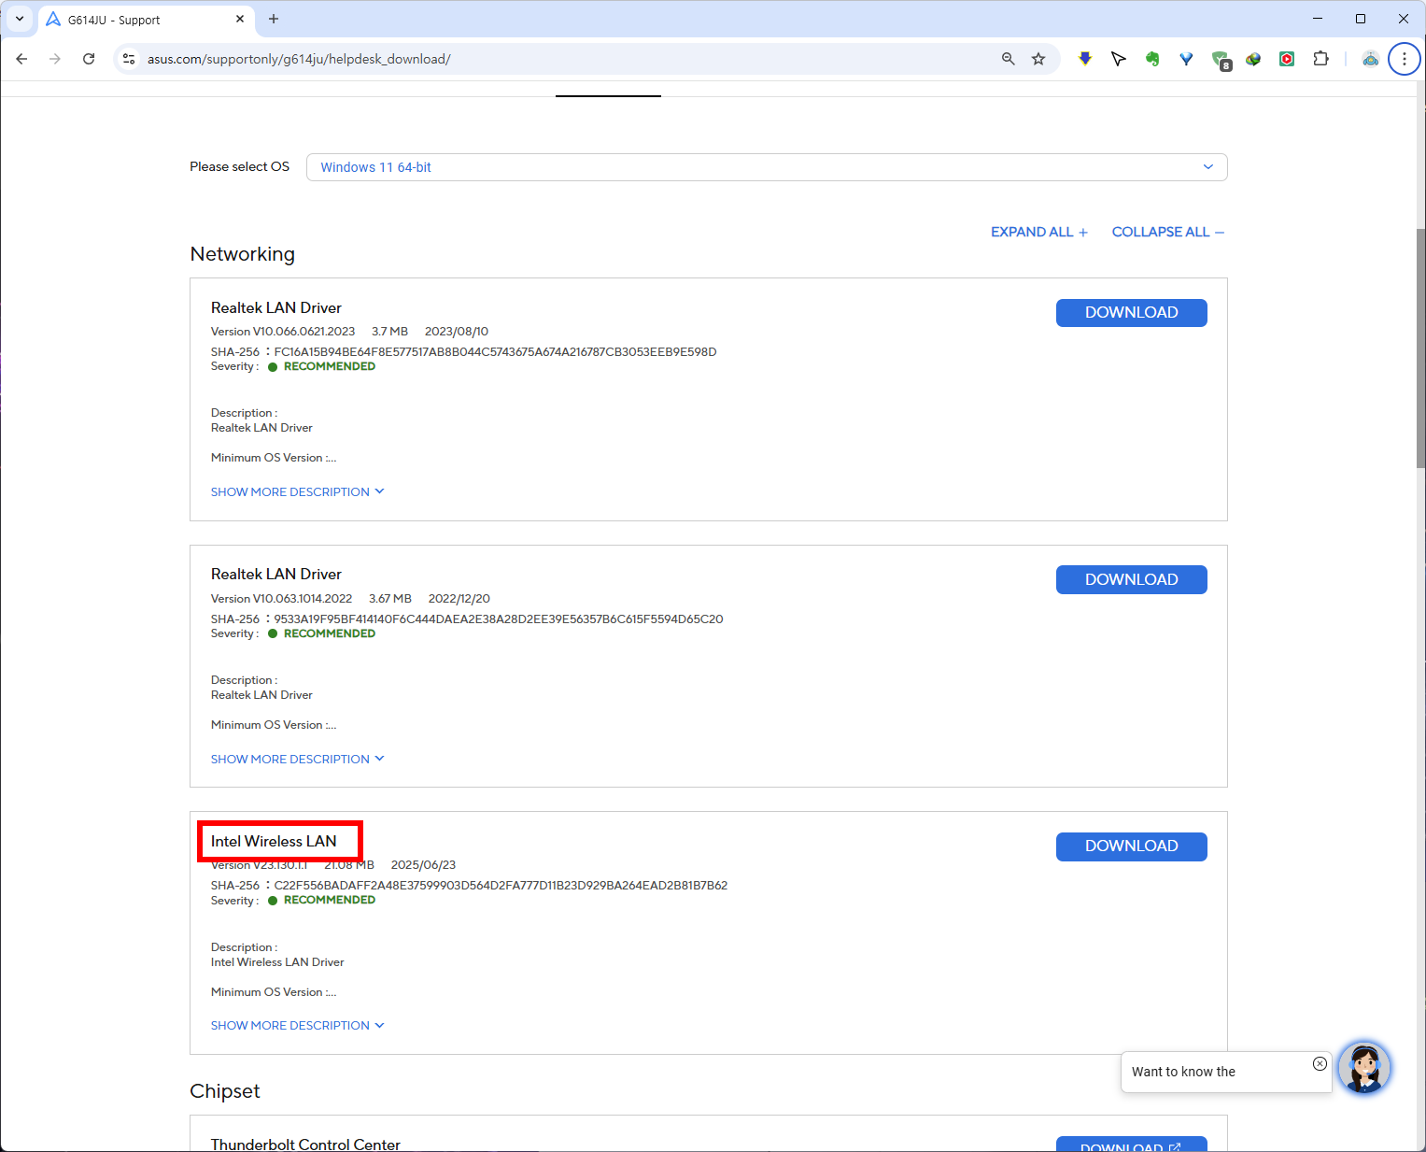Click the bookmark star icon
Image resolution: width=1426 pixels, height=1152 pixels.
1038,59
